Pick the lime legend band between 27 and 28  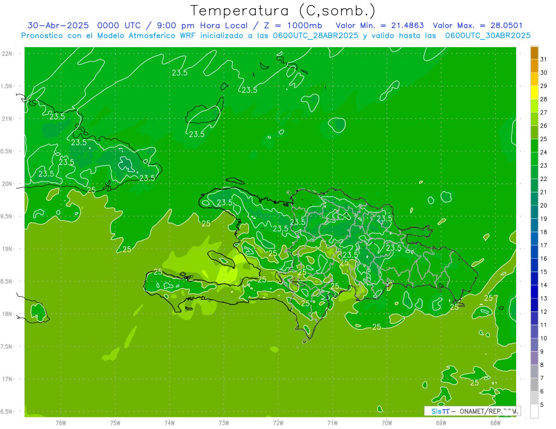click(534, 106)
